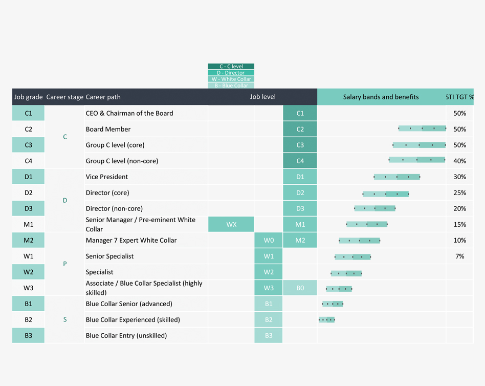Screen dimensions: 485x386
Task: Pick the "B - Blue Collar" legend swatch
Action: pyautogui.click(x=231, y=85)
